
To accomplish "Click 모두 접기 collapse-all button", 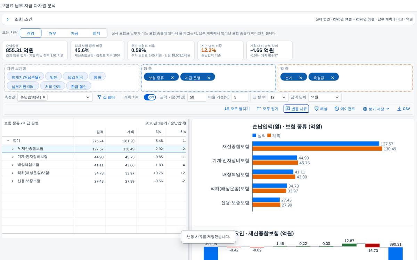I will pyautogui.click(x=268, y=109).
